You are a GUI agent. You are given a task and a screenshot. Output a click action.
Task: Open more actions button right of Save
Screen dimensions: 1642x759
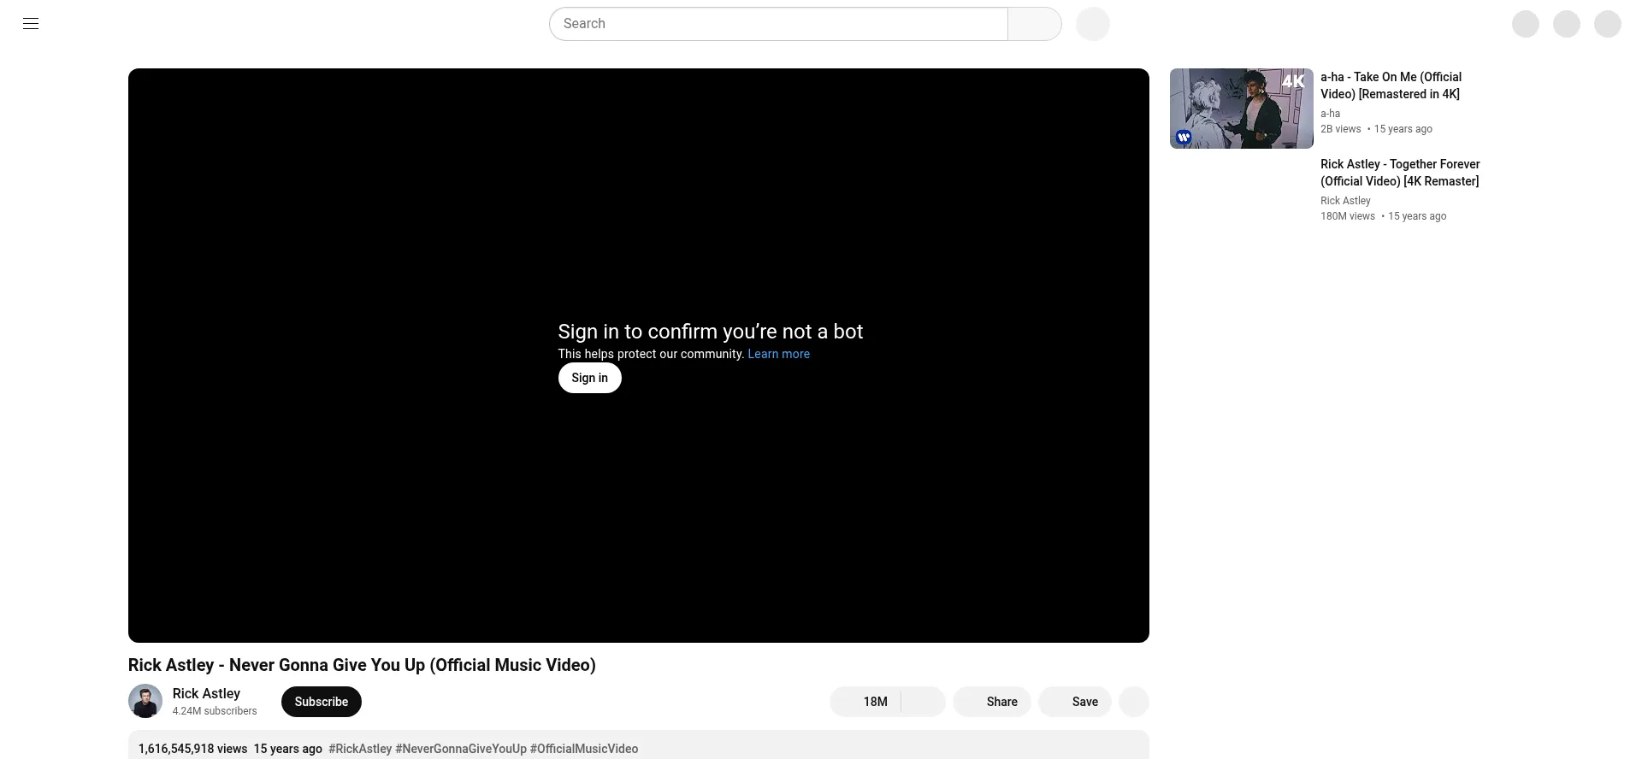coord(1134,702)
